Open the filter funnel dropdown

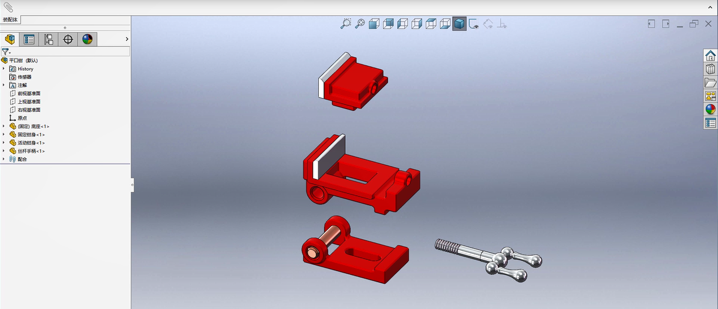[6, 52]
